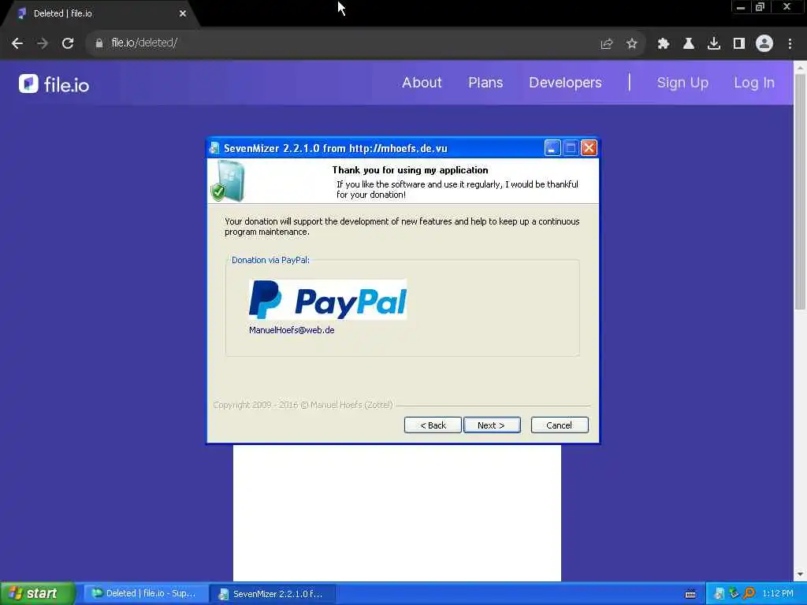This screenshot has height=605, width=807.
Task: Share this page icon in address bar
Action: tap(607, 44)
